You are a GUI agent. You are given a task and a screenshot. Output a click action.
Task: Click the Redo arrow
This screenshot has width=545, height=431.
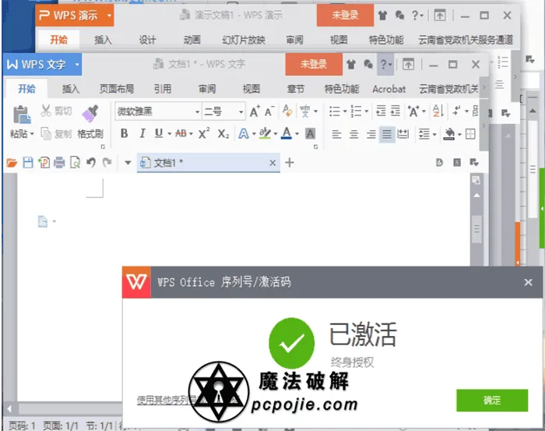[107, 162]
